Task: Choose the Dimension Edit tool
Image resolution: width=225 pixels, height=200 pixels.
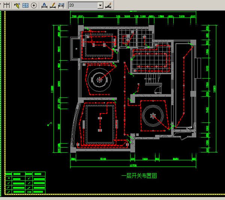Action: tap(44, 5)
